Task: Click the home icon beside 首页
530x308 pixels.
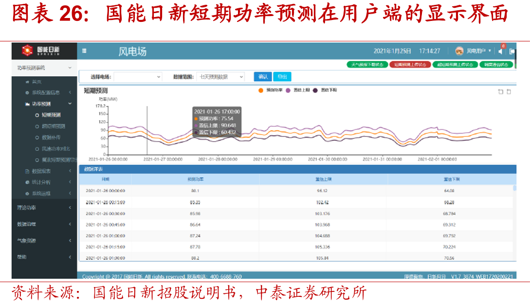Action: point(27,82)
